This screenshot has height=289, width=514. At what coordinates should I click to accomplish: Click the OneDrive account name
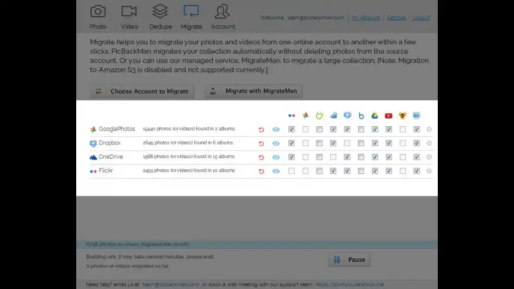[x=111, y=156]
